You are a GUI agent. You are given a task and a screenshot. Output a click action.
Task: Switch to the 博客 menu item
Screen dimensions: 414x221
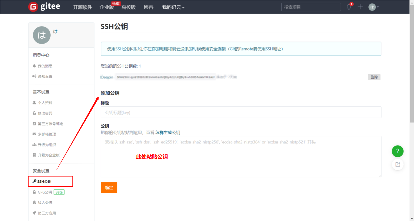[x=149, y=7]
